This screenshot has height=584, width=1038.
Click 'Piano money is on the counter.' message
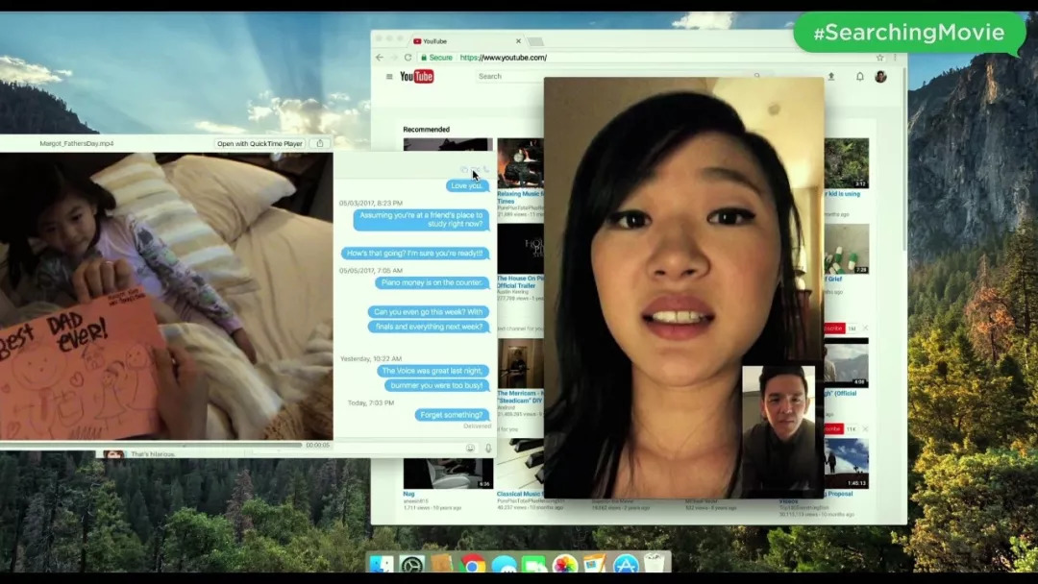coord(432,282)
